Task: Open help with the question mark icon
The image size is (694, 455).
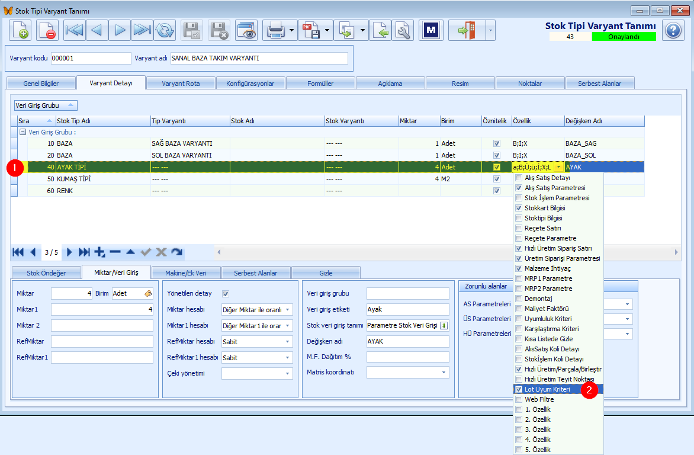Action: [x=673, y=31]
